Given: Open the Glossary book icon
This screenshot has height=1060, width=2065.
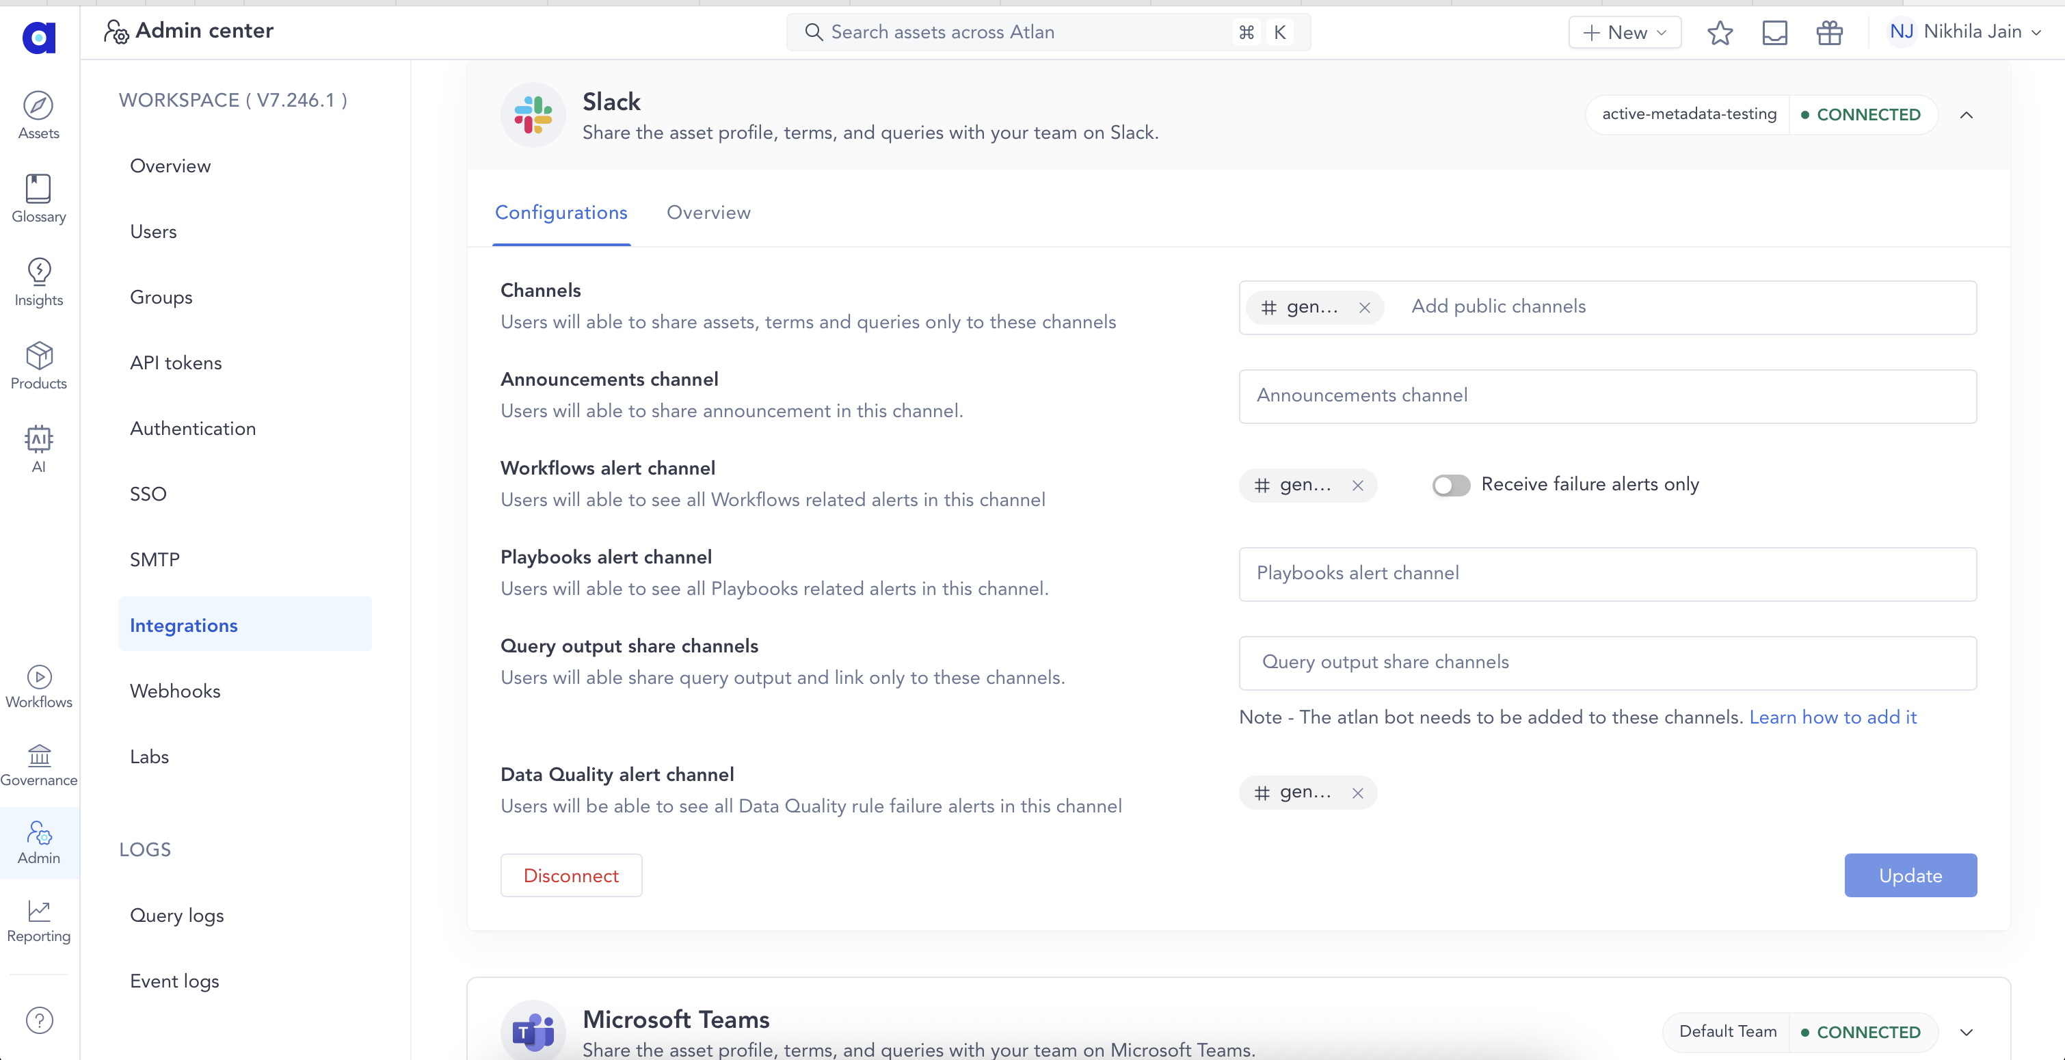Looking at the screenshot, I should coord(38,189).
